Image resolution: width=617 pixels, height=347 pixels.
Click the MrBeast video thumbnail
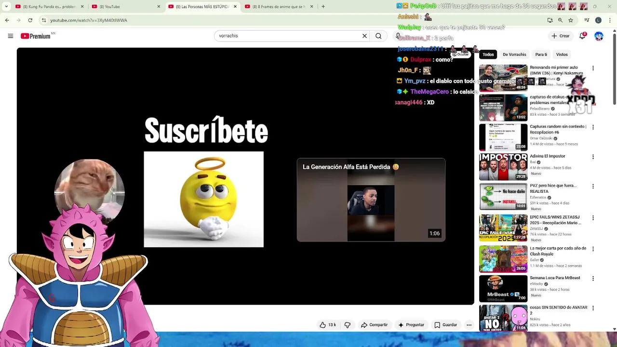pyautogui.click(x=503, y=289)
